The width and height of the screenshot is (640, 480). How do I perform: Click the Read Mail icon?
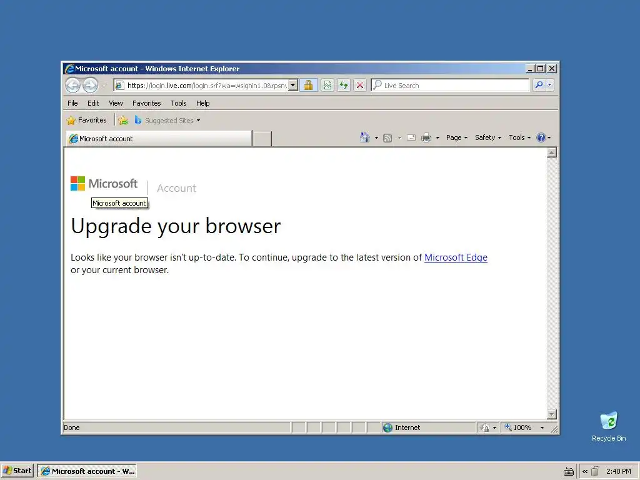(411, 137)
